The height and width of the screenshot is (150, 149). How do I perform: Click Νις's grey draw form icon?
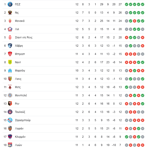pyautogui.click(x=126, y=13)
